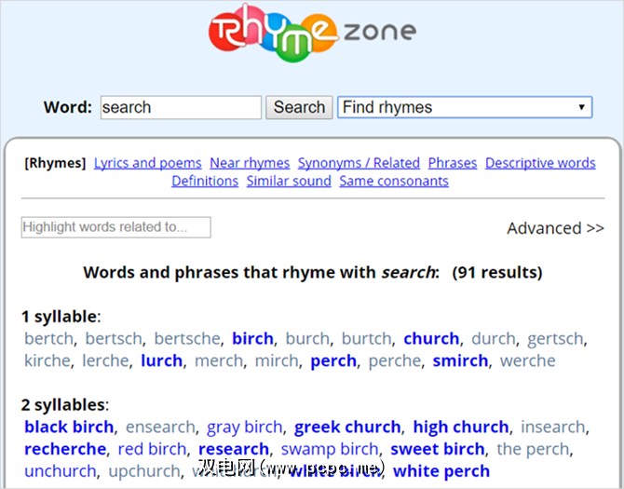This screenshot has height=489, width=624.
Task: Open the Same consonants link
Action: pyautogui.click(x=394, y=181)
